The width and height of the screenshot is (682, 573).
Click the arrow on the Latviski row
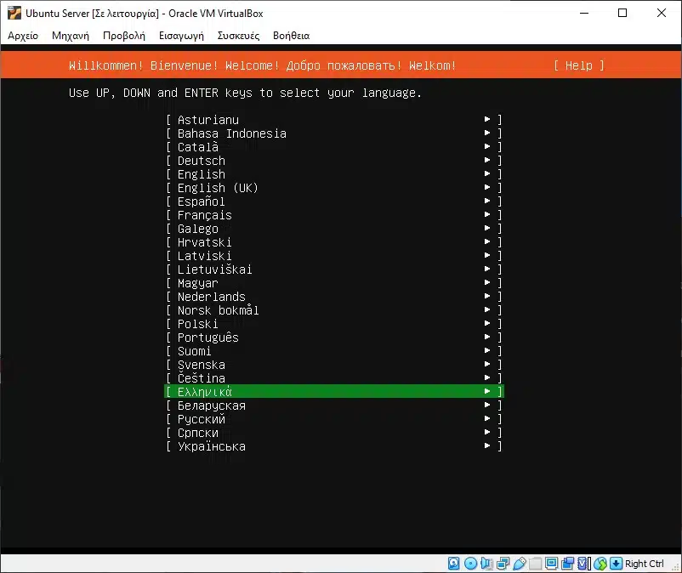pyautogui.click(x=487, y=255)
